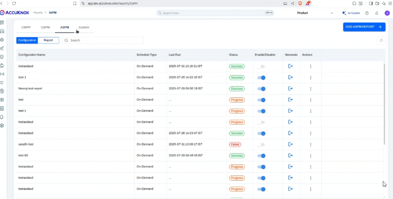Generate report for test-90
This screenshot has height=199, width=393.
(290, 155)
